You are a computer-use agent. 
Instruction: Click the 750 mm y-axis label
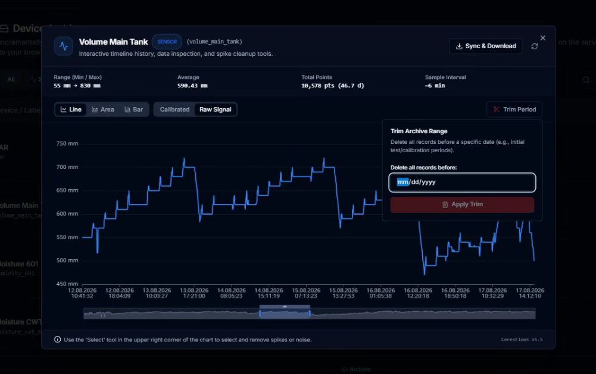[x=67, y=143]
